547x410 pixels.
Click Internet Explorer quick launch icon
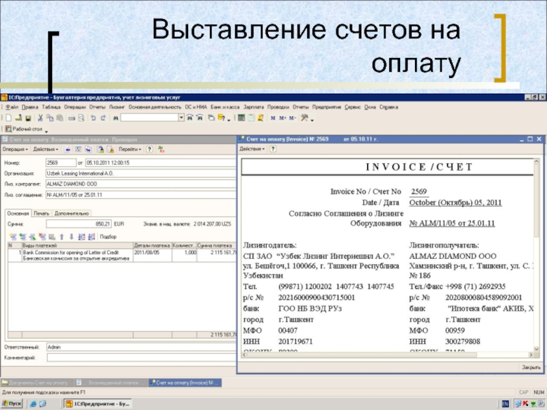33,404
